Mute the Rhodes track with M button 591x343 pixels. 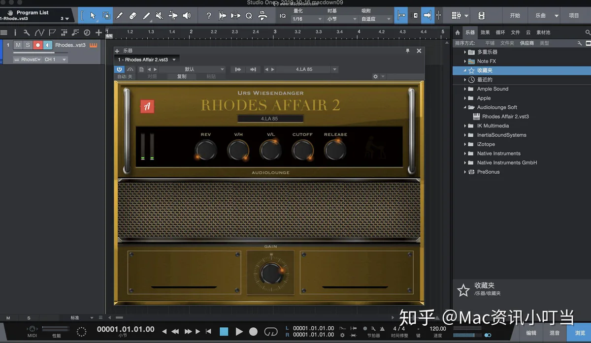(18, 45)
